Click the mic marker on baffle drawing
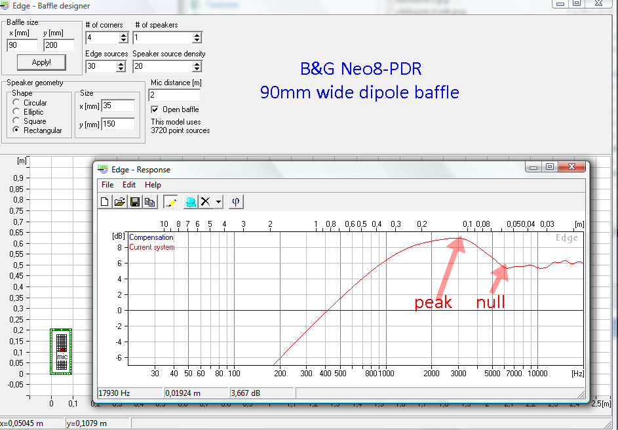Image resolution: width=618 pixels, height=430 pixels. pos(62,357)
